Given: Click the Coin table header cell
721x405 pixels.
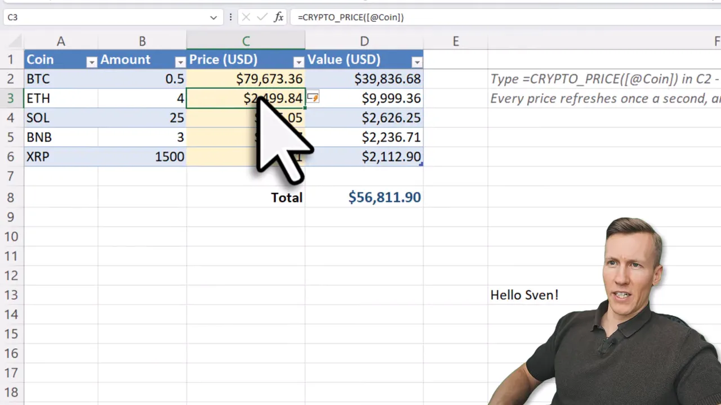Looking at the screenshot, I should coord(61,60).
